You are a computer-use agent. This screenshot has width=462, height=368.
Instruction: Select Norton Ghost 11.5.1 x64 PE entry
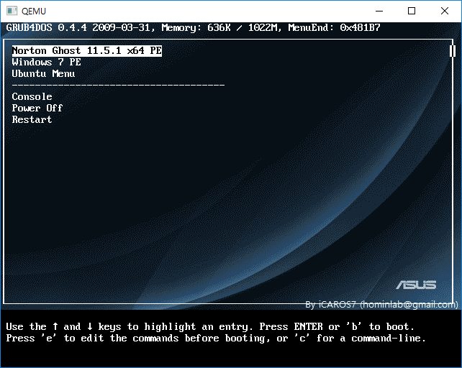[87, 50]
